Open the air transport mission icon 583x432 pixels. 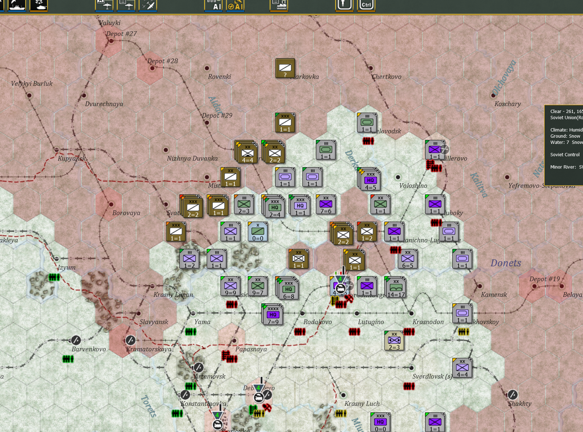pyautogui.click(x=126, y=5)
